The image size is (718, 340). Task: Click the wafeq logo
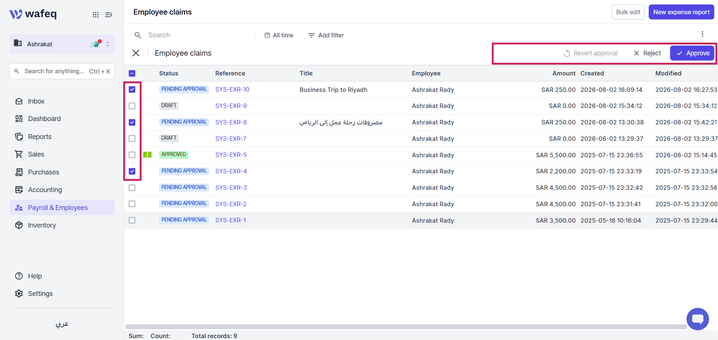tap(33, 14)
